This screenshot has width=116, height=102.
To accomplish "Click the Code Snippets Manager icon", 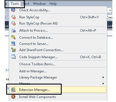I will click(13, 57).
